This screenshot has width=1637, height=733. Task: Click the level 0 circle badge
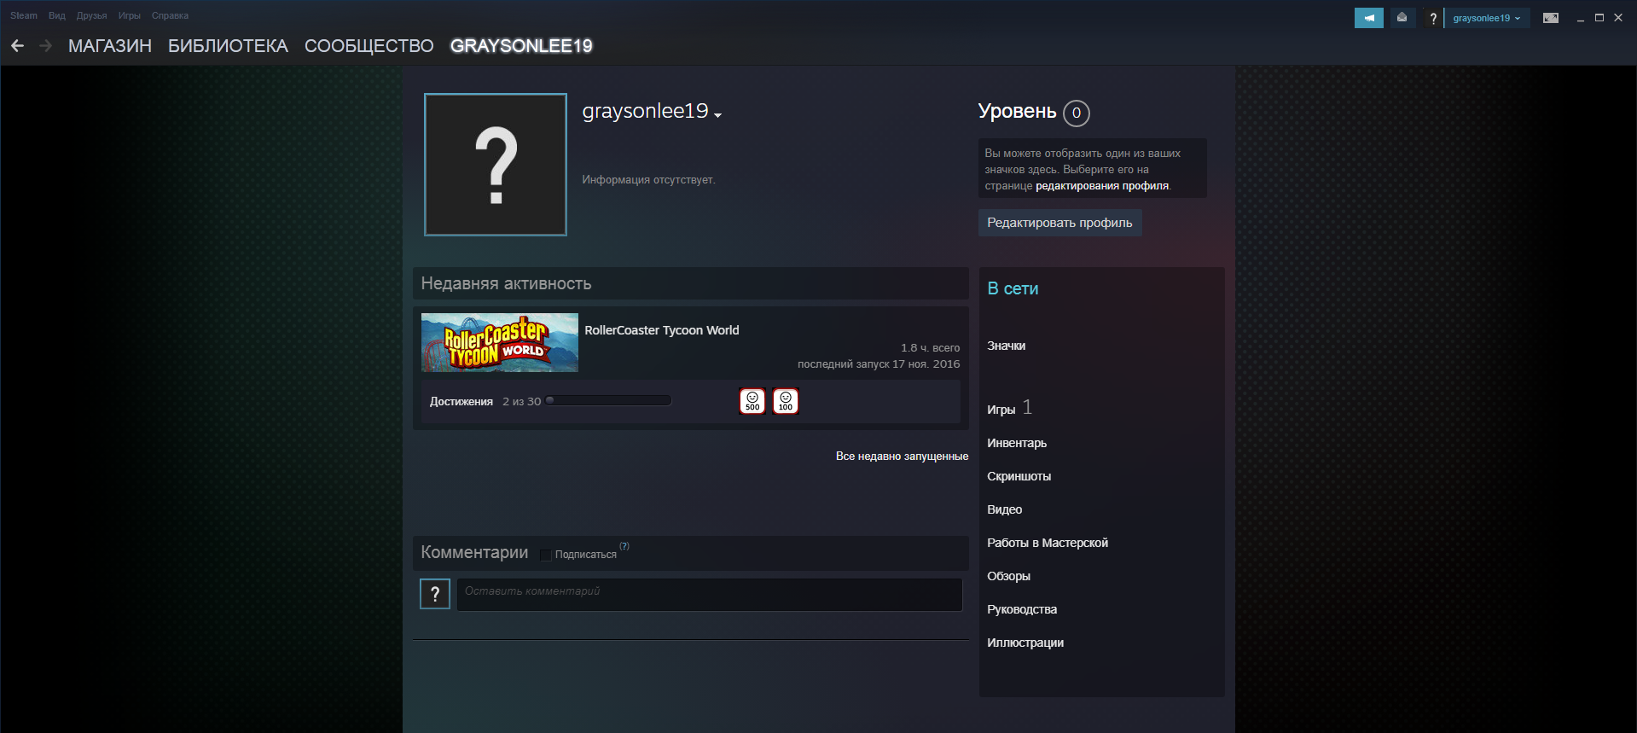1076,113
